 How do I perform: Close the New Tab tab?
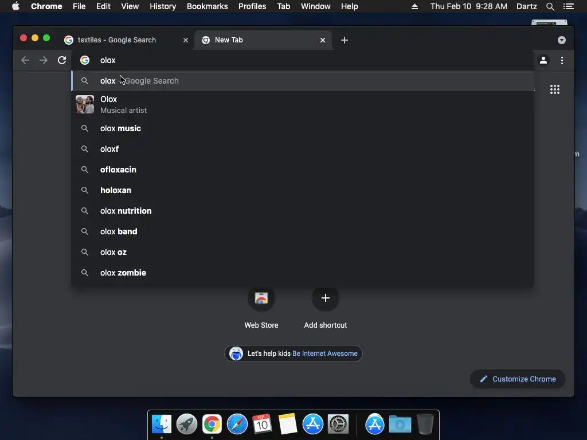pos(323,40)
